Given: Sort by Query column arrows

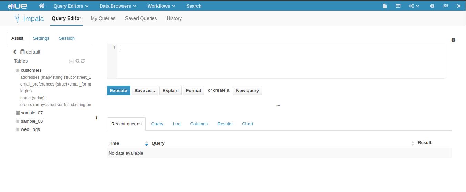Looking at the screenshot, I should click(413, 143).
